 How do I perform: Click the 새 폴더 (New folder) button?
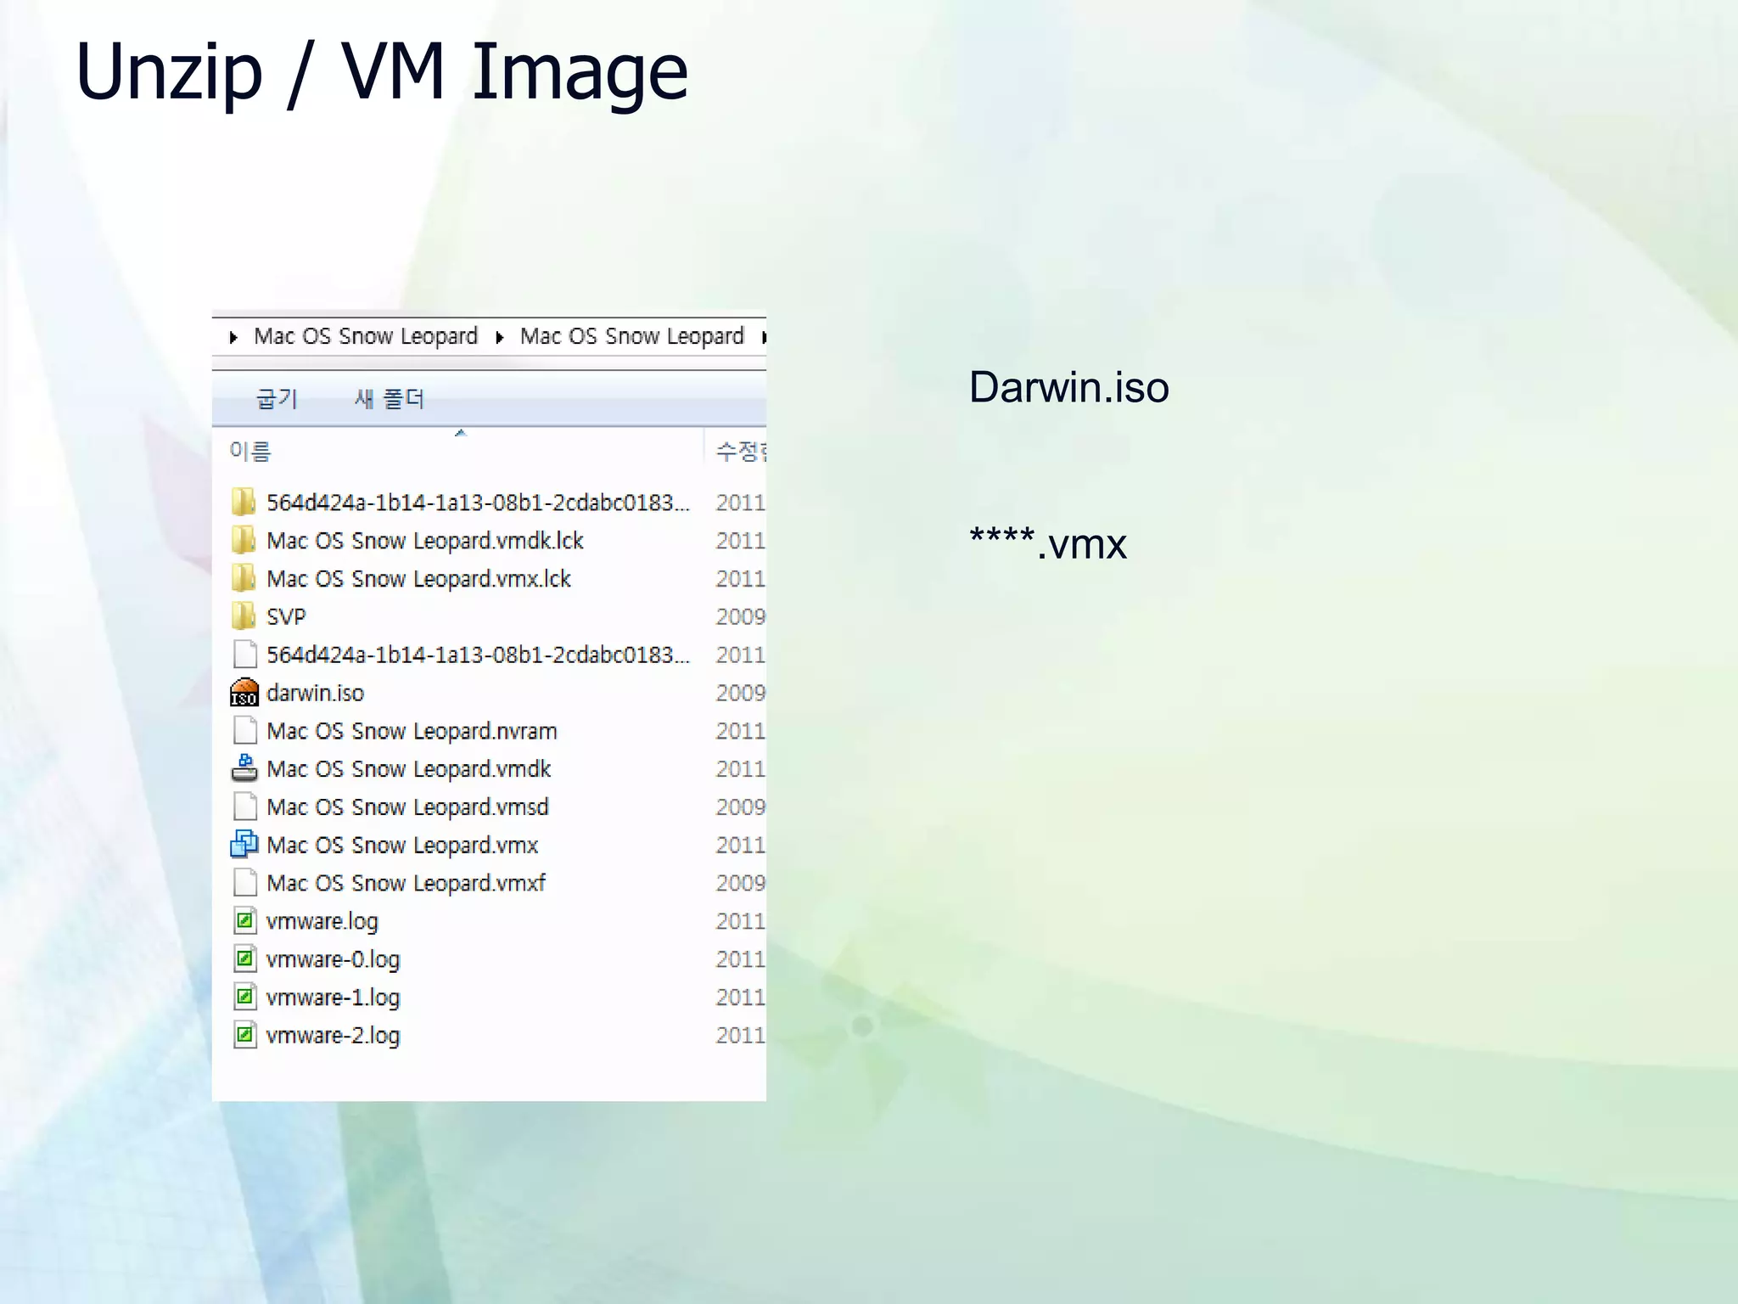point(390,398)
